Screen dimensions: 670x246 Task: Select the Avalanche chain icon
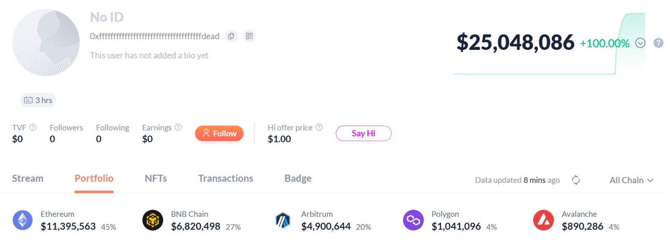543,220
